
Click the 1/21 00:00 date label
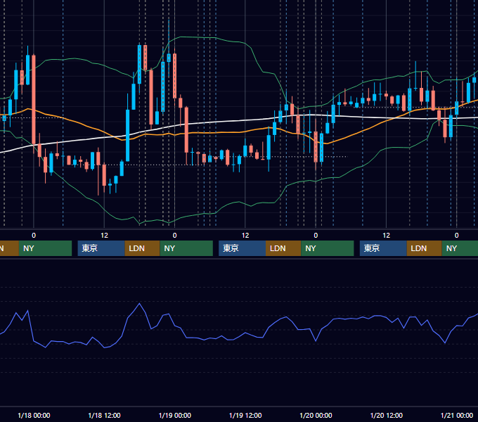[x=457, y=415]
